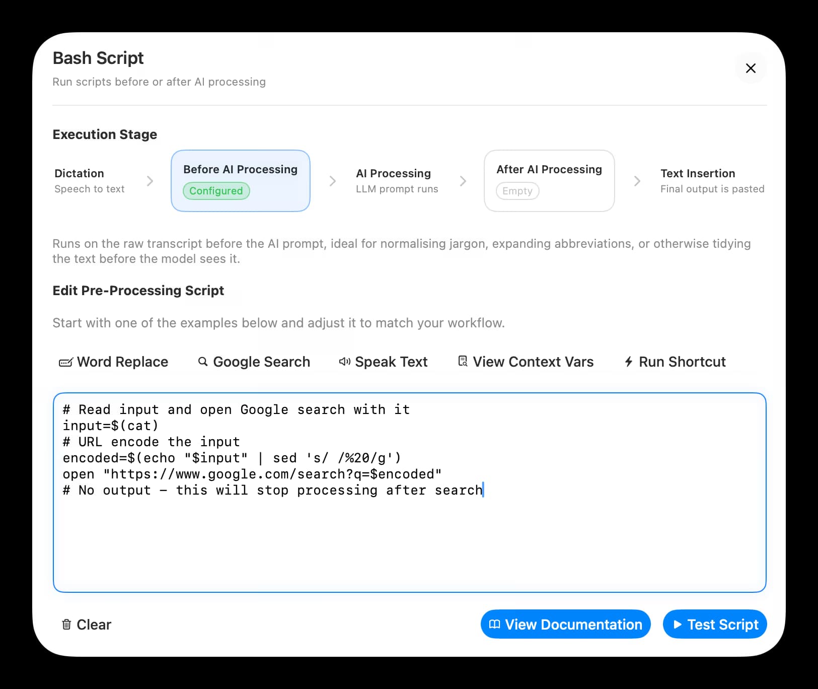This screenshot has height=689, width=818.
Task: Click the chevron after the Dictation stage
Action: pos(150,181)
